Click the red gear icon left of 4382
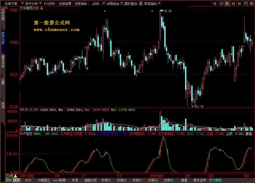255x183 pixels. [x=6, y=8]
